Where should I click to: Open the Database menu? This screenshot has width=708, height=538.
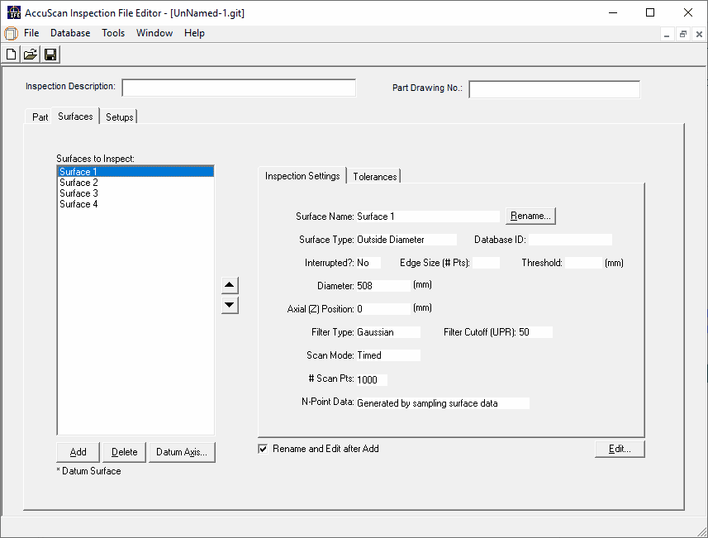pos(70,33)
